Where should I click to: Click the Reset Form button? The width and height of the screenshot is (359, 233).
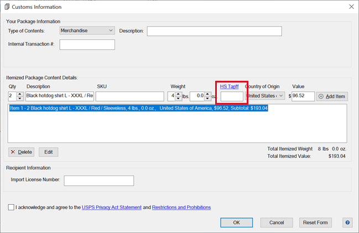click(x=315, y=222)
